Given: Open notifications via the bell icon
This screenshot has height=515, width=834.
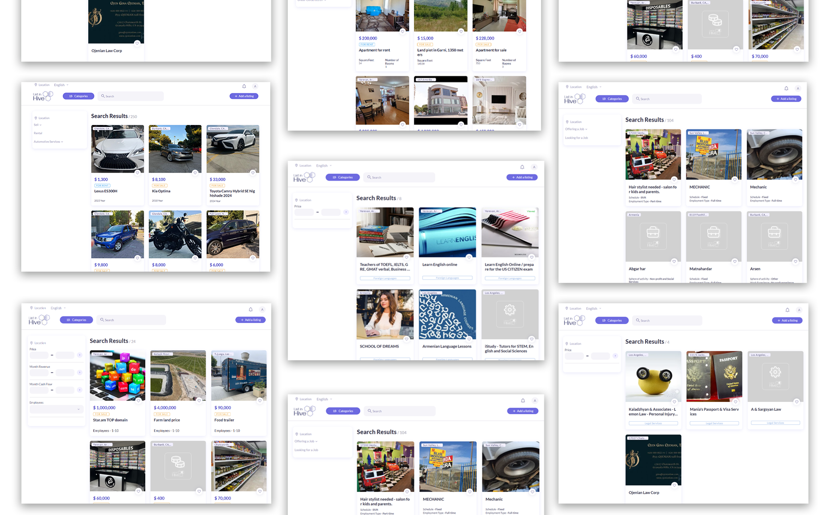Looking at the screenshot, I should 244,86.
